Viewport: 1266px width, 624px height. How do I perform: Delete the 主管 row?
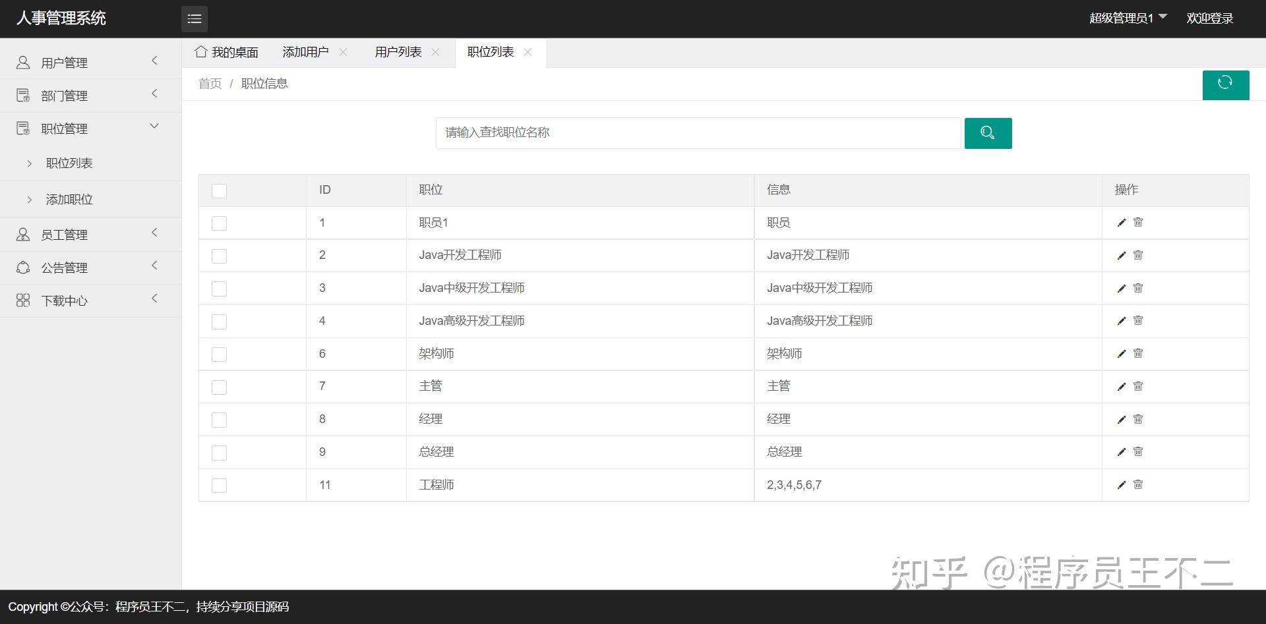(1138, 386)
